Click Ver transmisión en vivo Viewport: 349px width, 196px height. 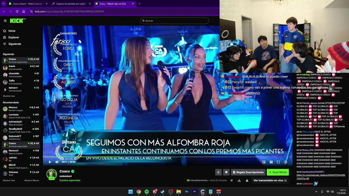pyautogui.click(x=270, y=180)
